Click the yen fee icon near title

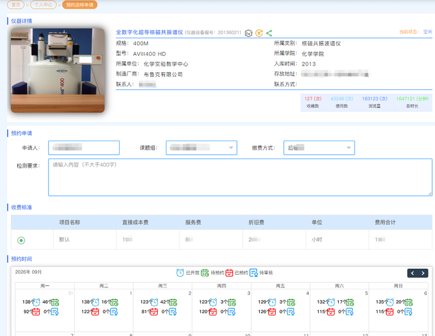click(x=259, y=33)
